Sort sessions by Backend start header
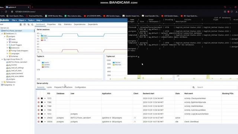This screenshot has width=238, height=134. pyautogui.click(x=148, y=93)
